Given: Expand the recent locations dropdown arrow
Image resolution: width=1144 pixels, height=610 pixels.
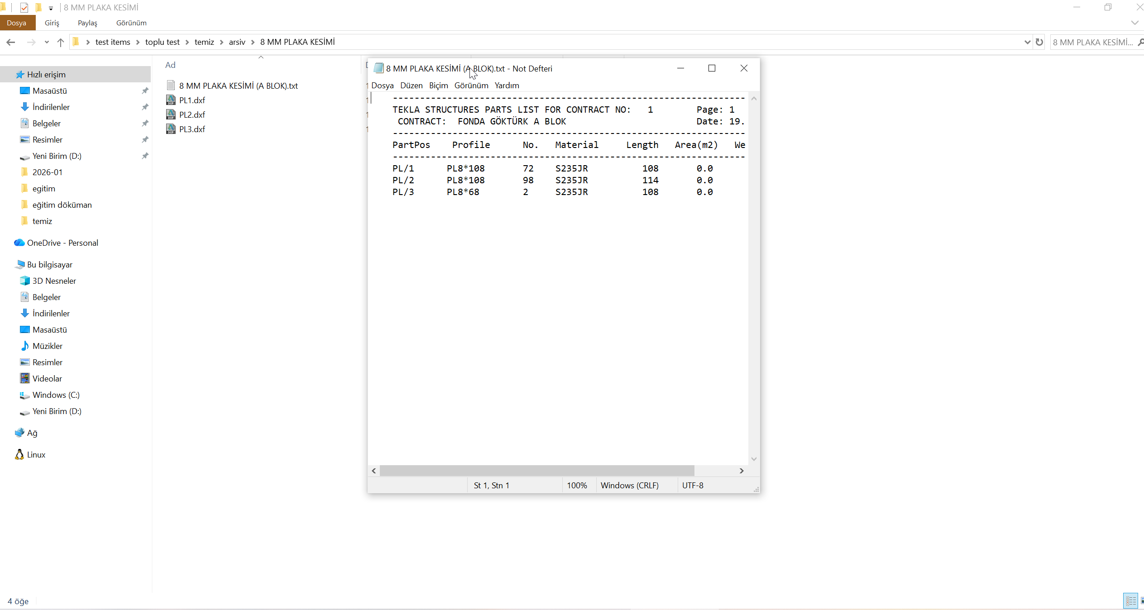Looking at the screenshot, I should tap(47, 42).
